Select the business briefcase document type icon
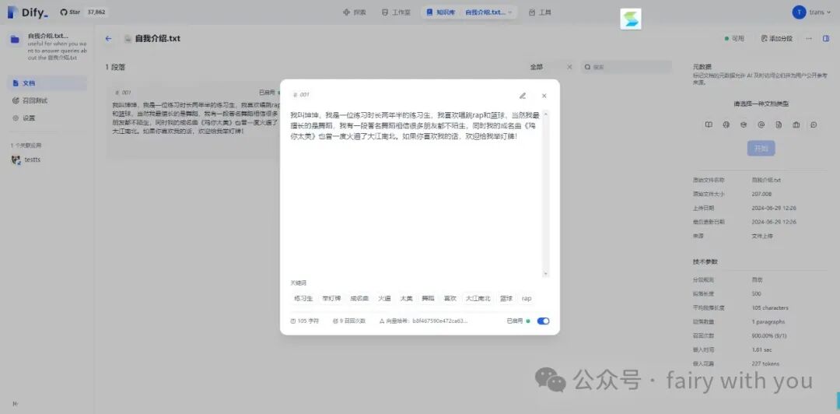 [796, 125]
